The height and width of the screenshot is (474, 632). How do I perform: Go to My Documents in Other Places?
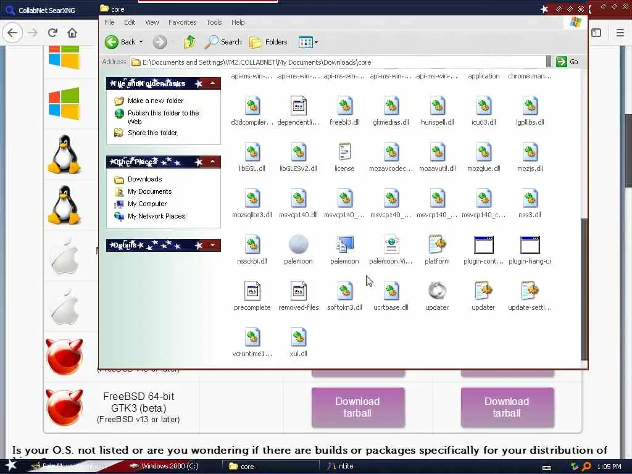coord(149,191)
